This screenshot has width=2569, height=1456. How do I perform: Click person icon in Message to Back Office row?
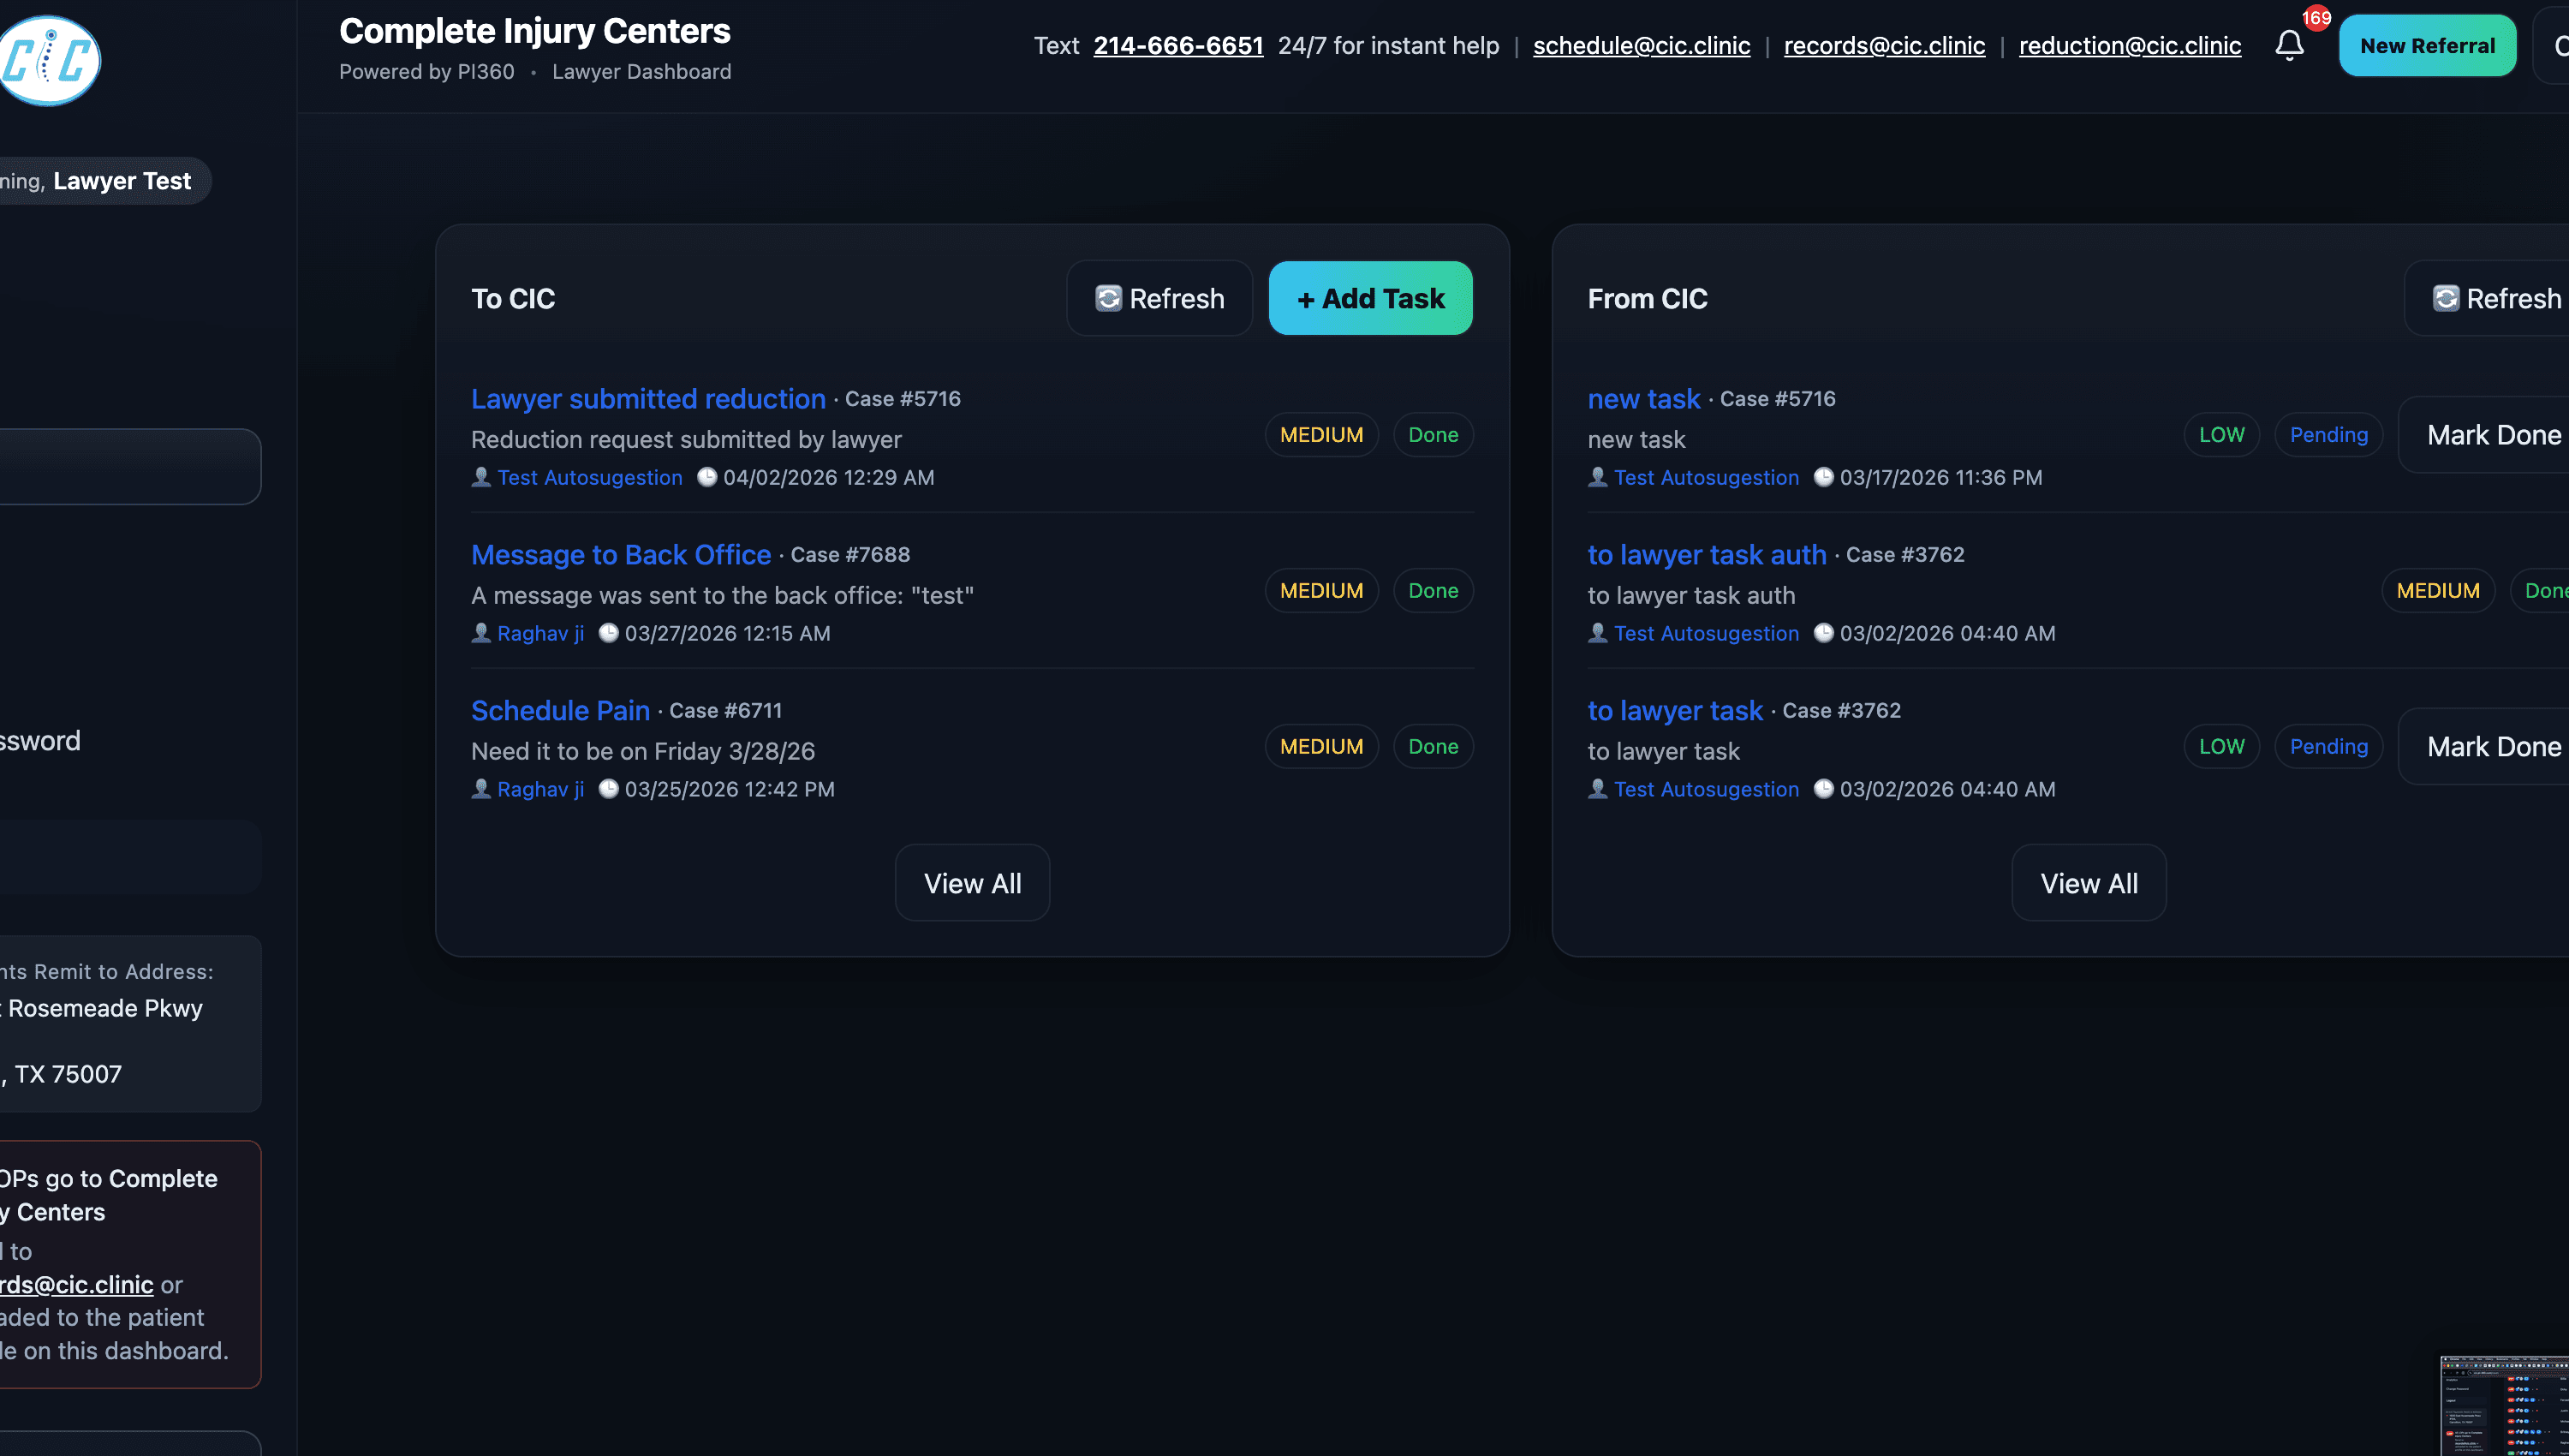(x=480, y=633)
